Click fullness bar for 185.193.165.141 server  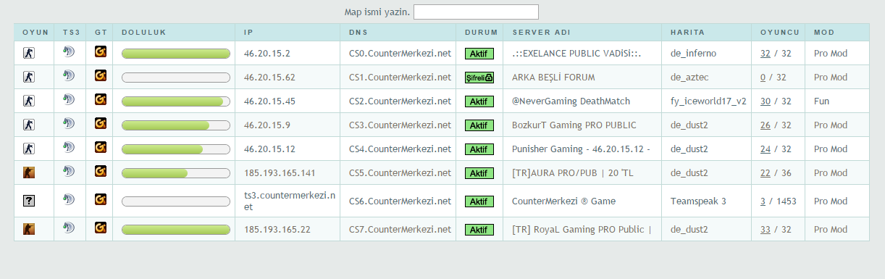(x=176, y=173)
